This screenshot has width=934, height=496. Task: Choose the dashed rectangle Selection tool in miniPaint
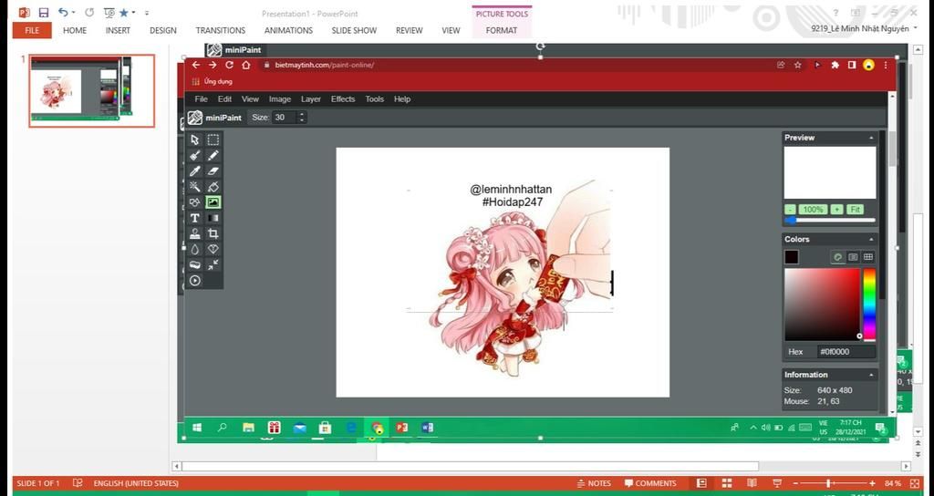213,139
